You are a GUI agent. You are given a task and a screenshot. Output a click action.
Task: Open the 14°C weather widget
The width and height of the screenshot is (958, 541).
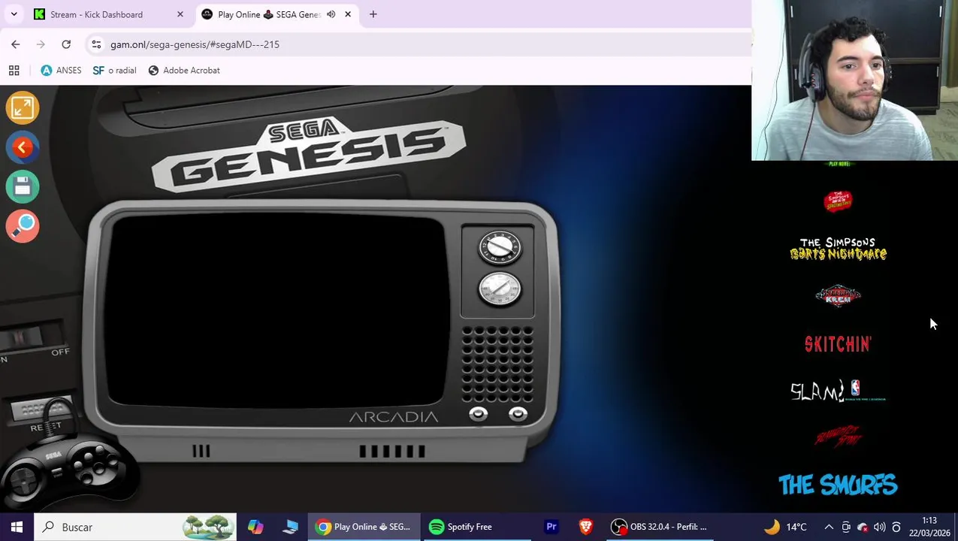pyautogui.click(x=784, y=527)
